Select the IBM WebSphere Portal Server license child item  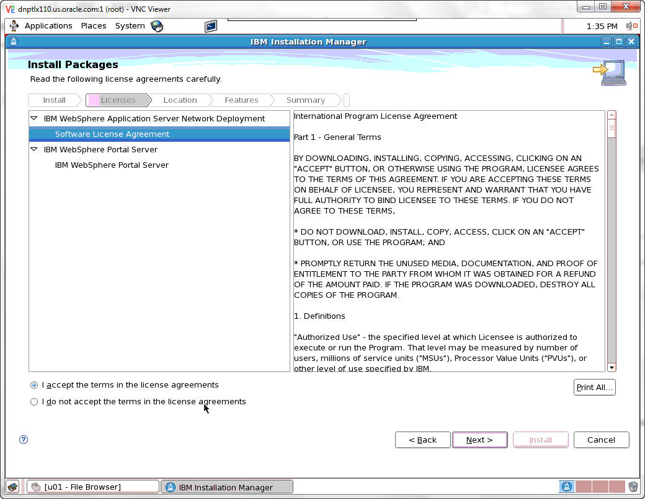coord(112,165)
